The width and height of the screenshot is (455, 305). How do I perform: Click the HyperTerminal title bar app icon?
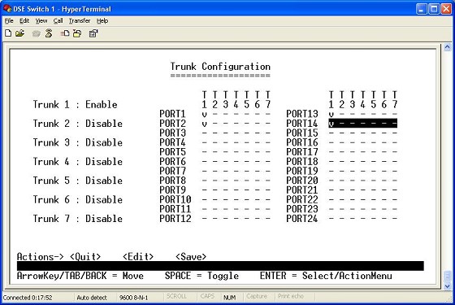[7, 9]
